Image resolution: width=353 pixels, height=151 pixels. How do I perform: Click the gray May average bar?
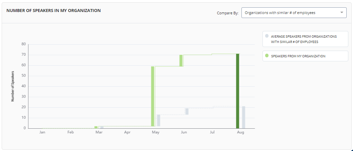159,120
